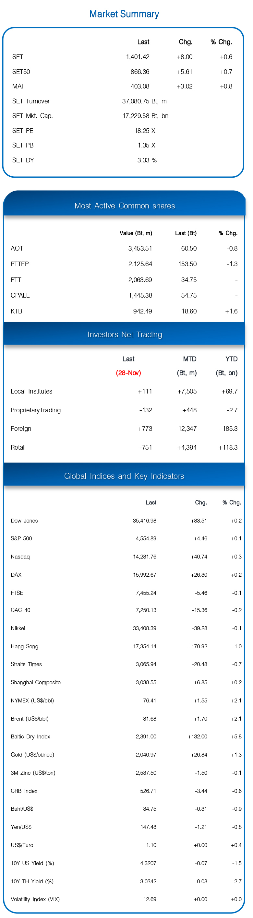The height and width of the screenshot is (918, 253).
Task: Select Global Indices and Key Indicators header
Action: pos(124,476)
